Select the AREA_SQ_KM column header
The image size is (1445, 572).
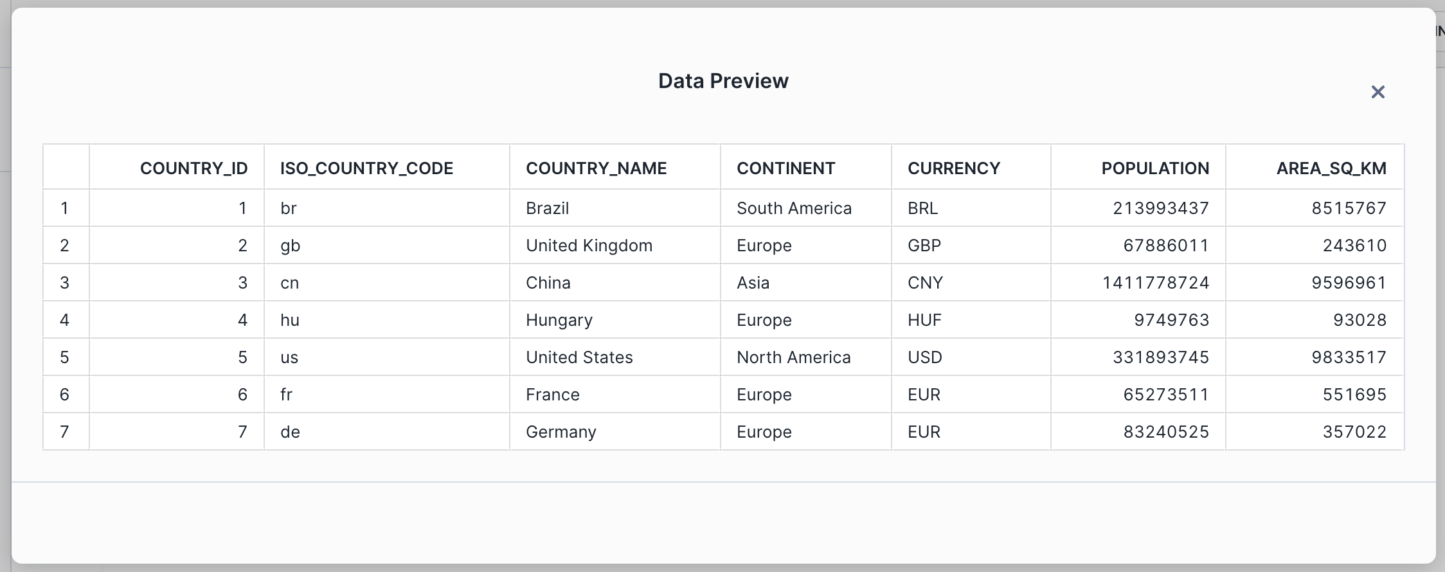1331,168
